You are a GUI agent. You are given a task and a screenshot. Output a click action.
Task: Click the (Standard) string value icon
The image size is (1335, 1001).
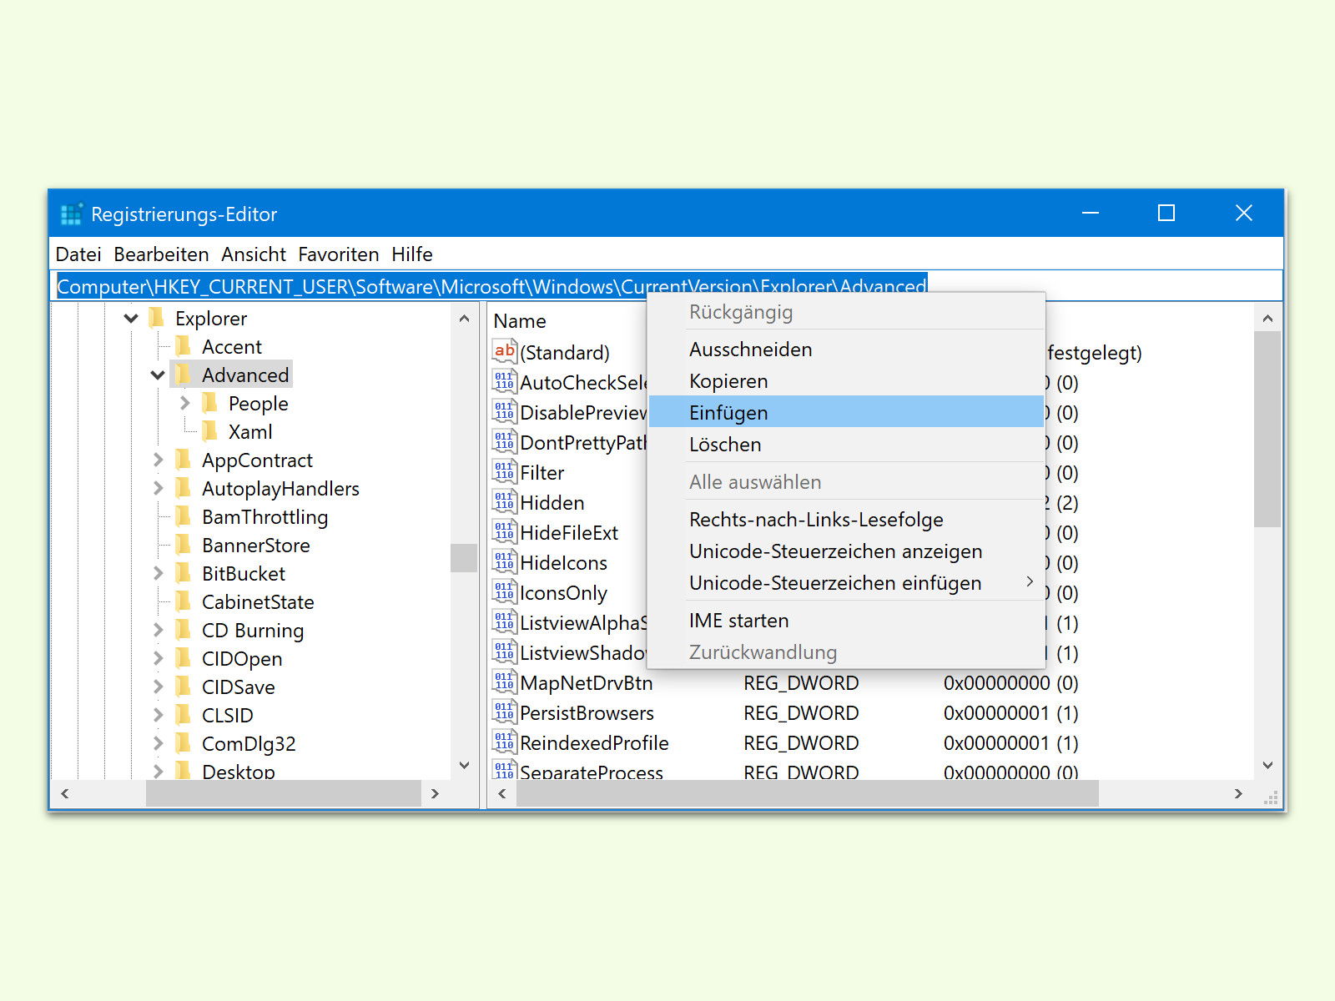(x=505, y=351)
